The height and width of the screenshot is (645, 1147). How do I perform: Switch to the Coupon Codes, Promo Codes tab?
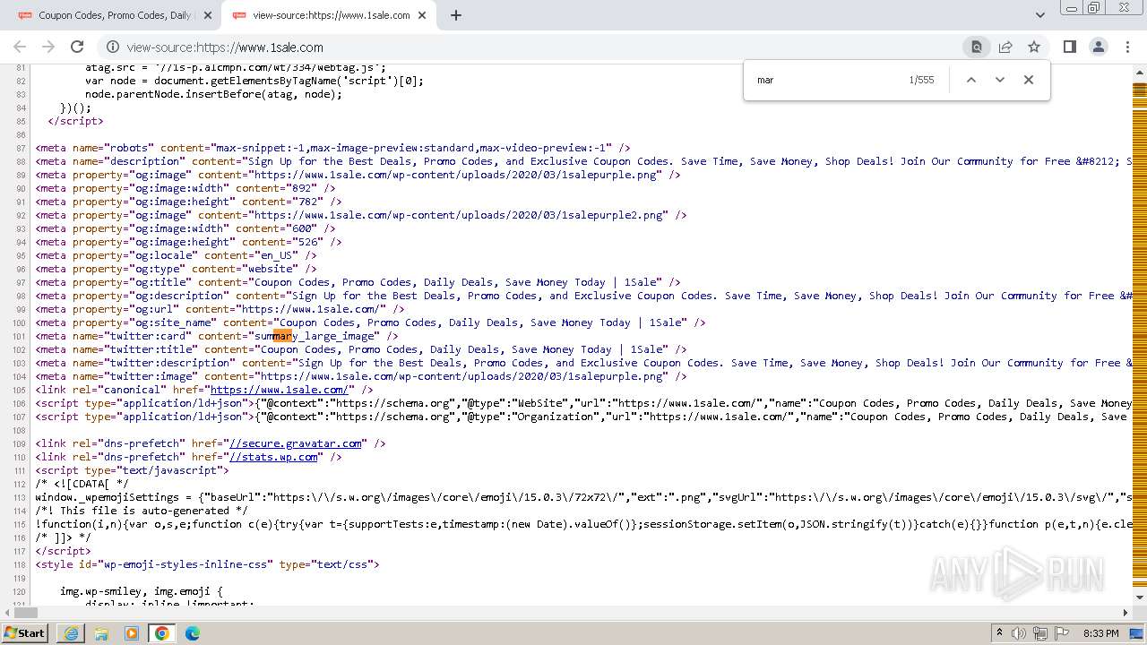tap(114, 15)
